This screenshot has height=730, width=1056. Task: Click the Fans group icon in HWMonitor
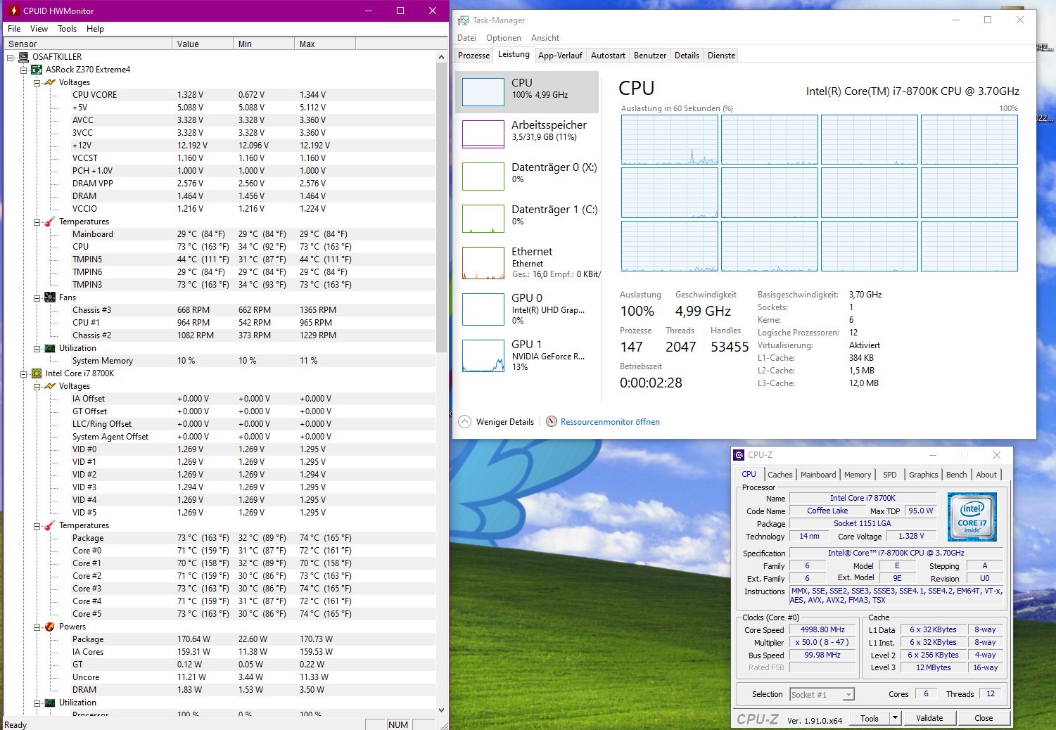click(x=50, y=297)
